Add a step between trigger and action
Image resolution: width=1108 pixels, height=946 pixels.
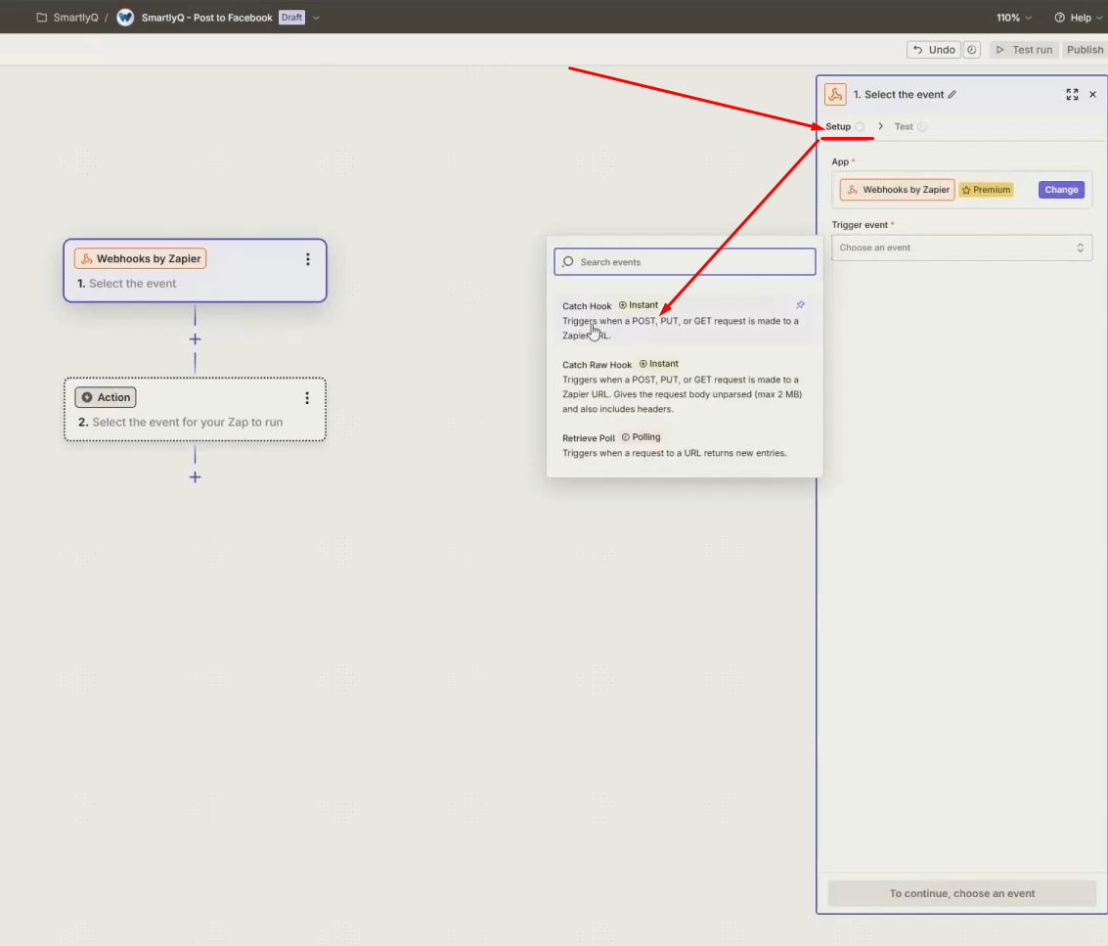tap(195, 339)
